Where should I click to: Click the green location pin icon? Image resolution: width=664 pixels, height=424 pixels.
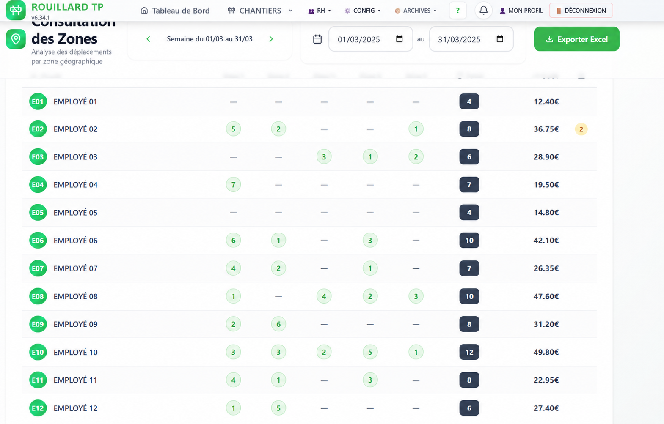tap(16, 39)
